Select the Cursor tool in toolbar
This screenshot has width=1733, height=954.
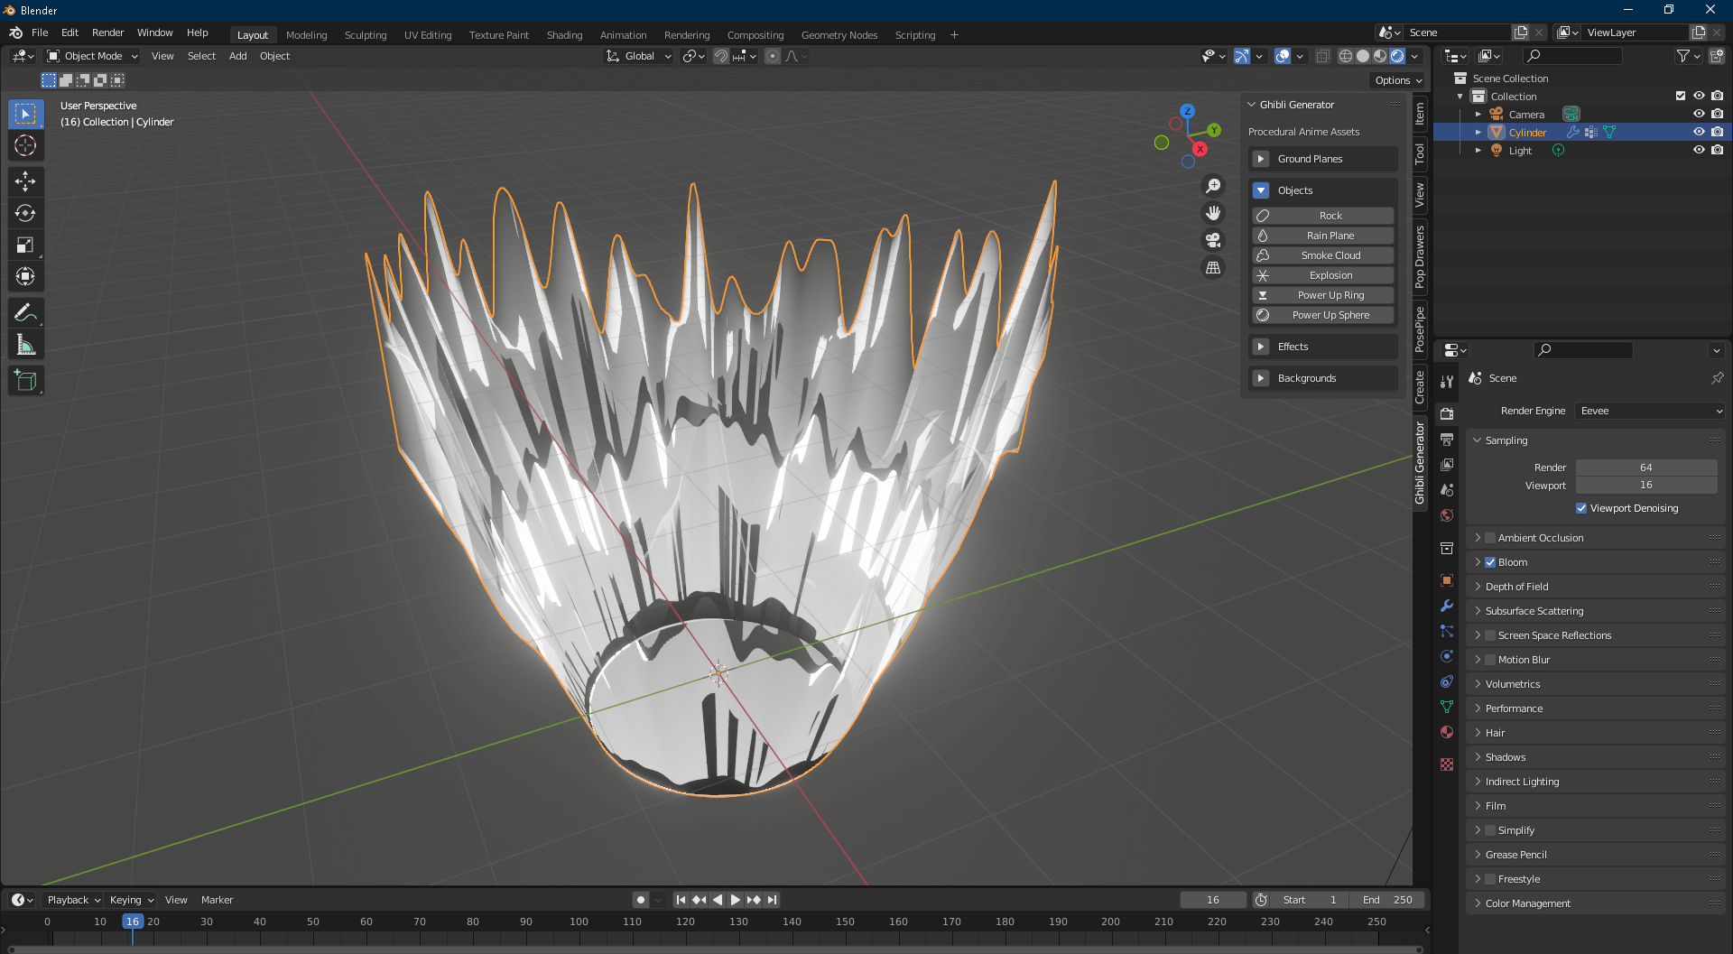click(x=25, y=145)
